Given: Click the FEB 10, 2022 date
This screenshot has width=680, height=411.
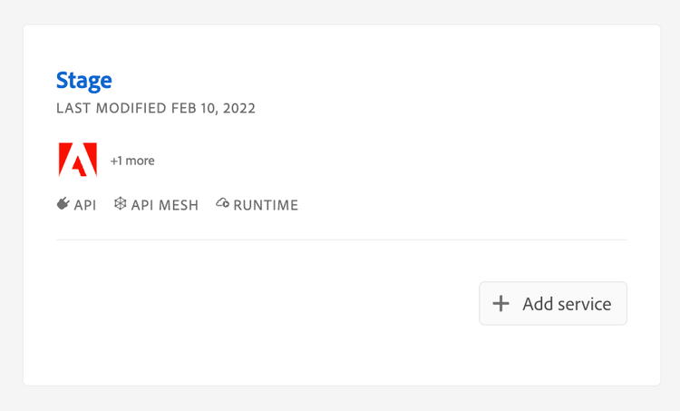Looking at the screenshot, I should [x=213, y=109].
